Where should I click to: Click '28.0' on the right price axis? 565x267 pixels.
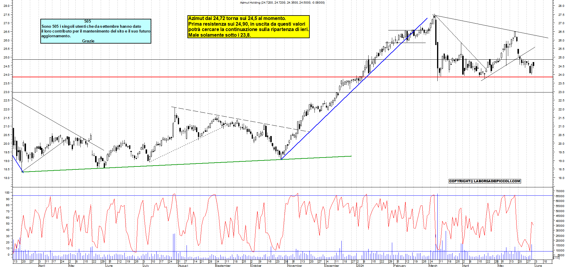pyautogui.click(x=561, y=6)
